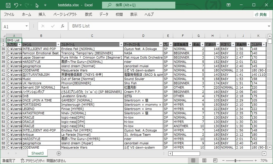Click cell Lavateinn Gravity
The width and height of the screenshot is (273, 164).
click(92, 96)
